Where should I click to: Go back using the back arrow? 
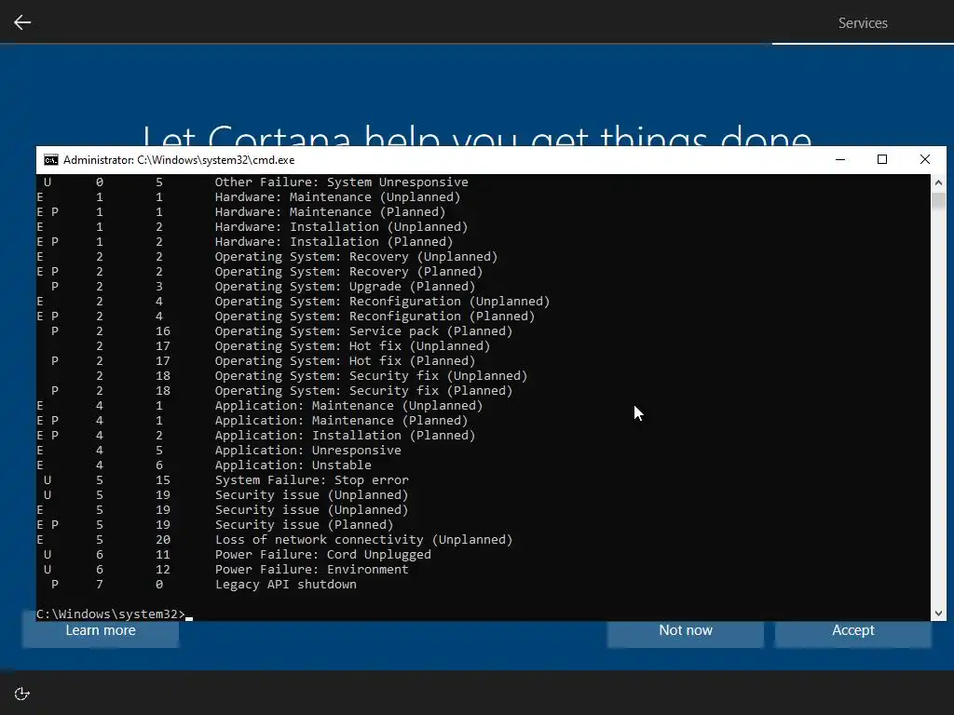(22, 22)
